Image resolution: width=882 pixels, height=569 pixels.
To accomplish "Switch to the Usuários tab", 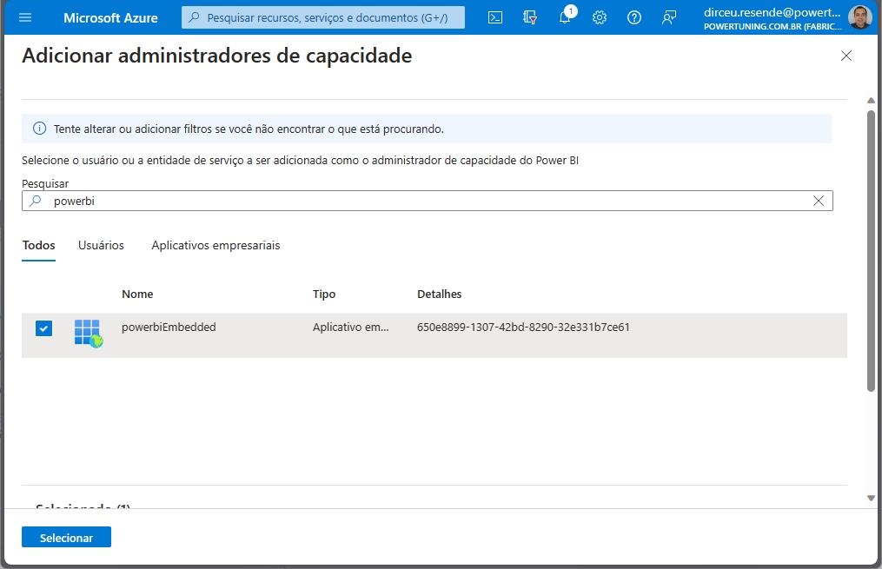I will point(101,245).
